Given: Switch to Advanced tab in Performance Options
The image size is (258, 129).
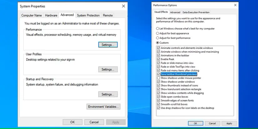Looking at the screenshot, I should pos(175,12).
